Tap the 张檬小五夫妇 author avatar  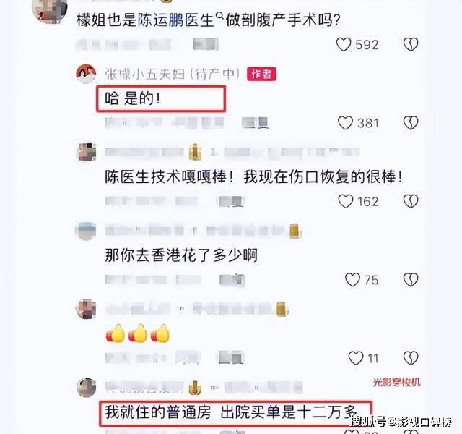coord(86,74)
